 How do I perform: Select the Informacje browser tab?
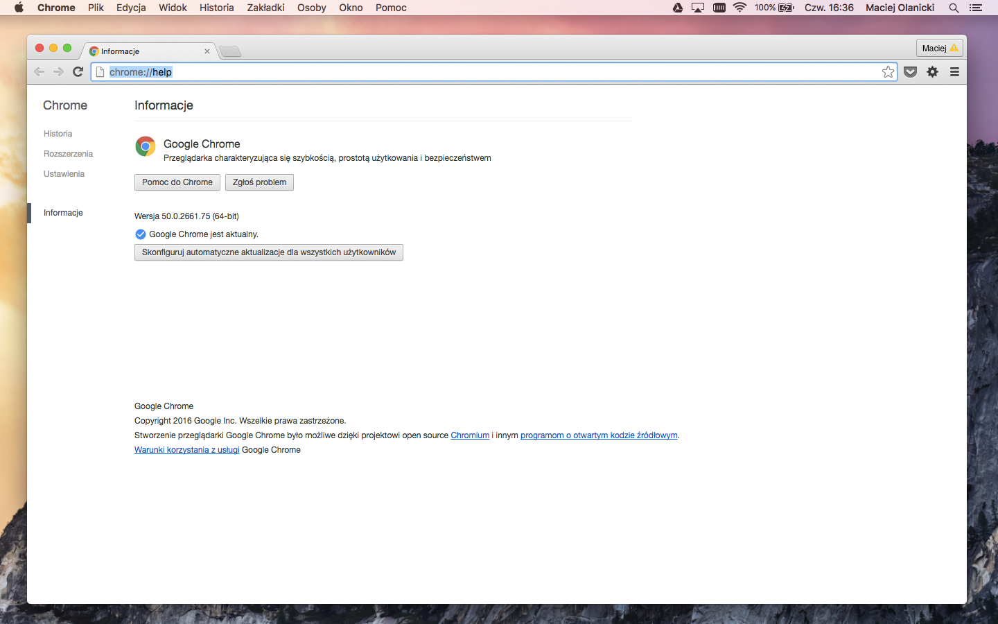click(x=149, y=51)
